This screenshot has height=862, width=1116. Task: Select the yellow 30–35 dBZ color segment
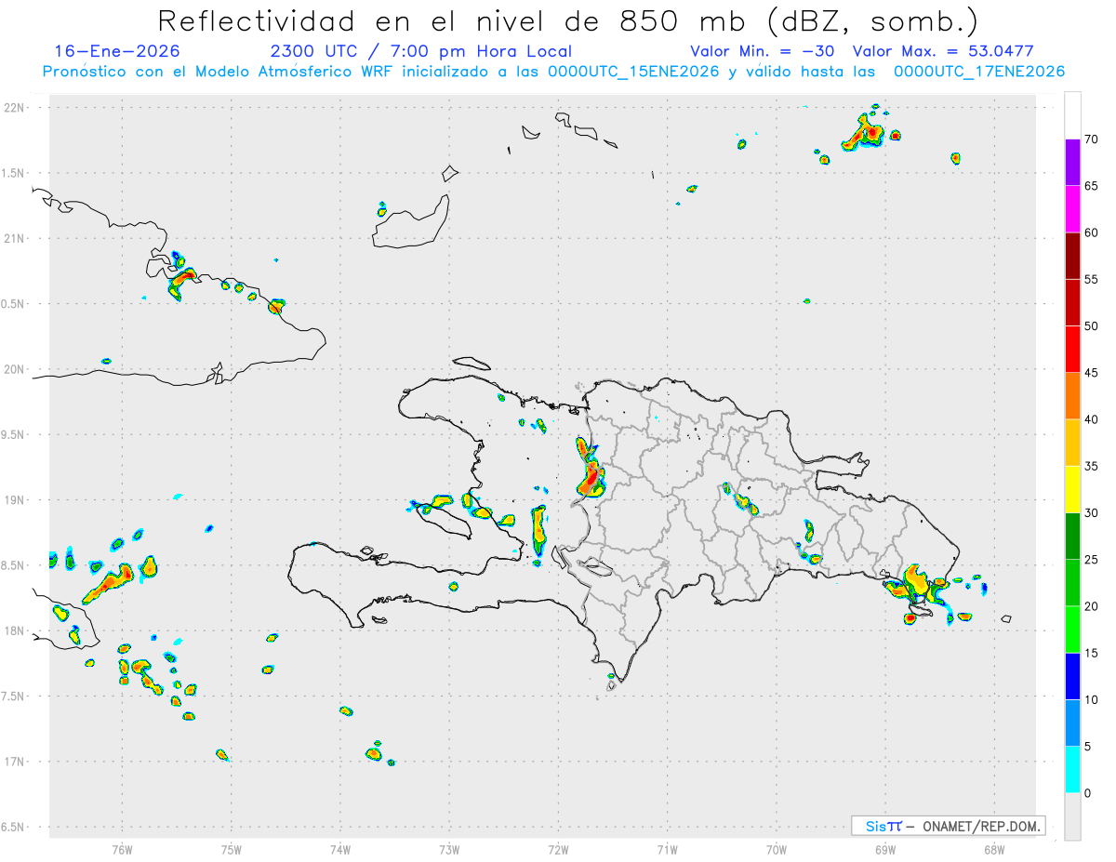click(1072, 490)
